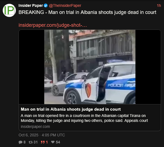Image resolution: width=164 pixels, height=147 pixels.
Task: Click the retweet count 31
Action: click(36, 142)
